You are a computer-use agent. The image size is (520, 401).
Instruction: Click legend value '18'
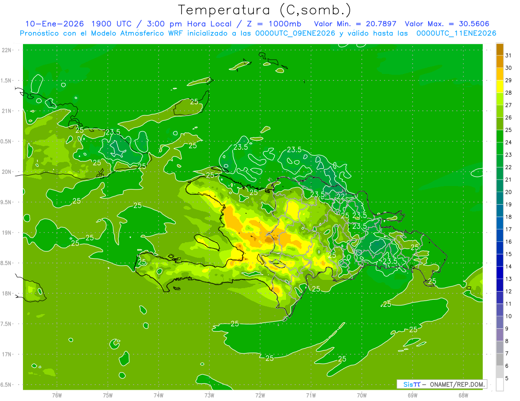click(x=509, y=217)
